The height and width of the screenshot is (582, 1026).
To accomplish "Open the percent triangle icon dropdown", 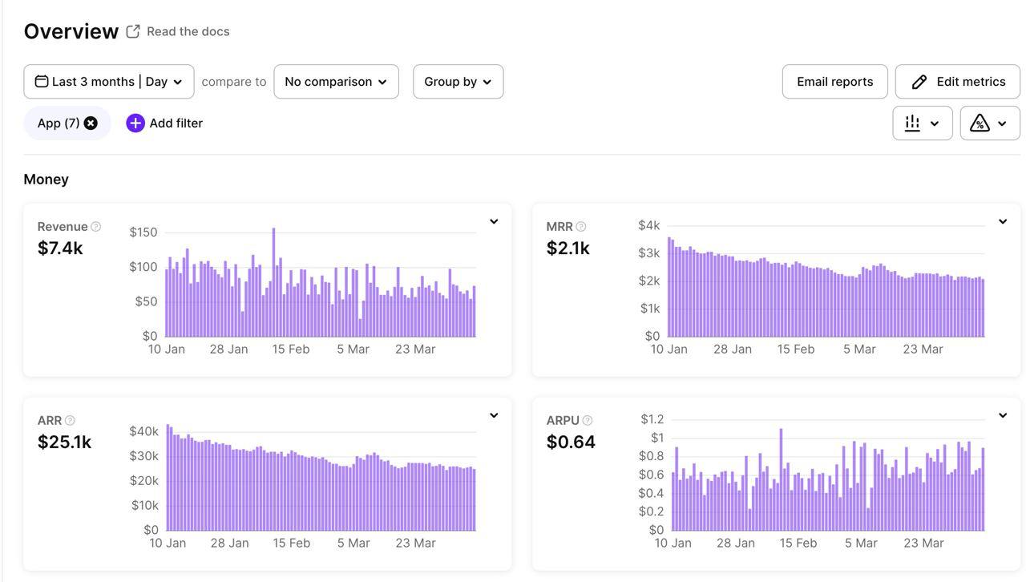I will pyautogui.click(x=989, y=123).
